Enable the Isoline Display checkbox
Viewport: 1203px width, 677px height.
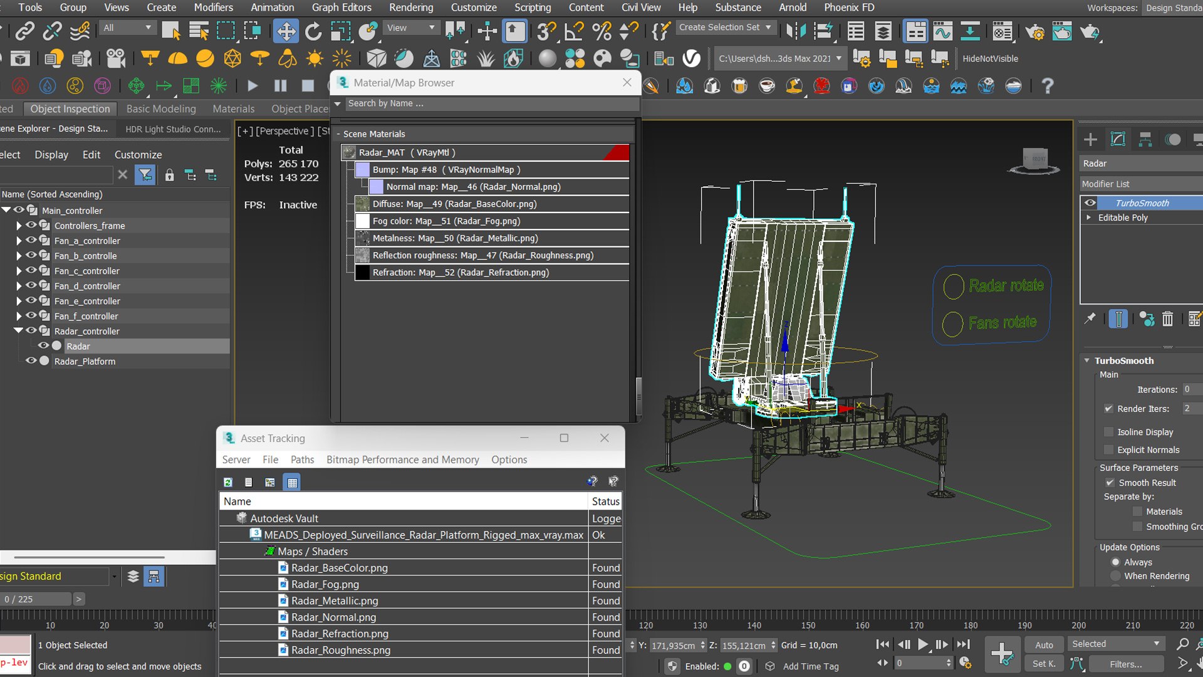(x=1109, y=432)
